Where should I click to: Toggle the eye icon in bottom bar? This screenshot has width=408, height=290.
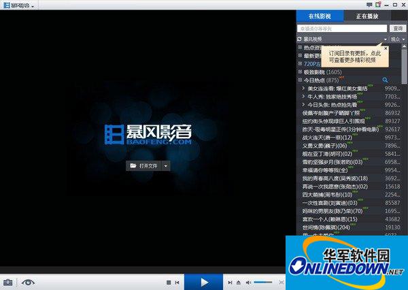click(x=29, y=282)
